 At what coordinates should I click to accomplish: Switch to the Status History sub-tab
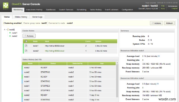coord(21,17)
